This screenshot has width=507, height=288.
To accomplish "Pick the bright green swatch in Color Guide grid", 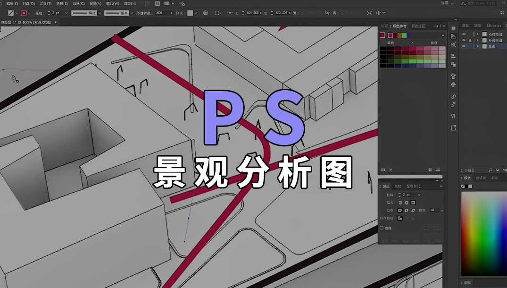I will 413,61.
